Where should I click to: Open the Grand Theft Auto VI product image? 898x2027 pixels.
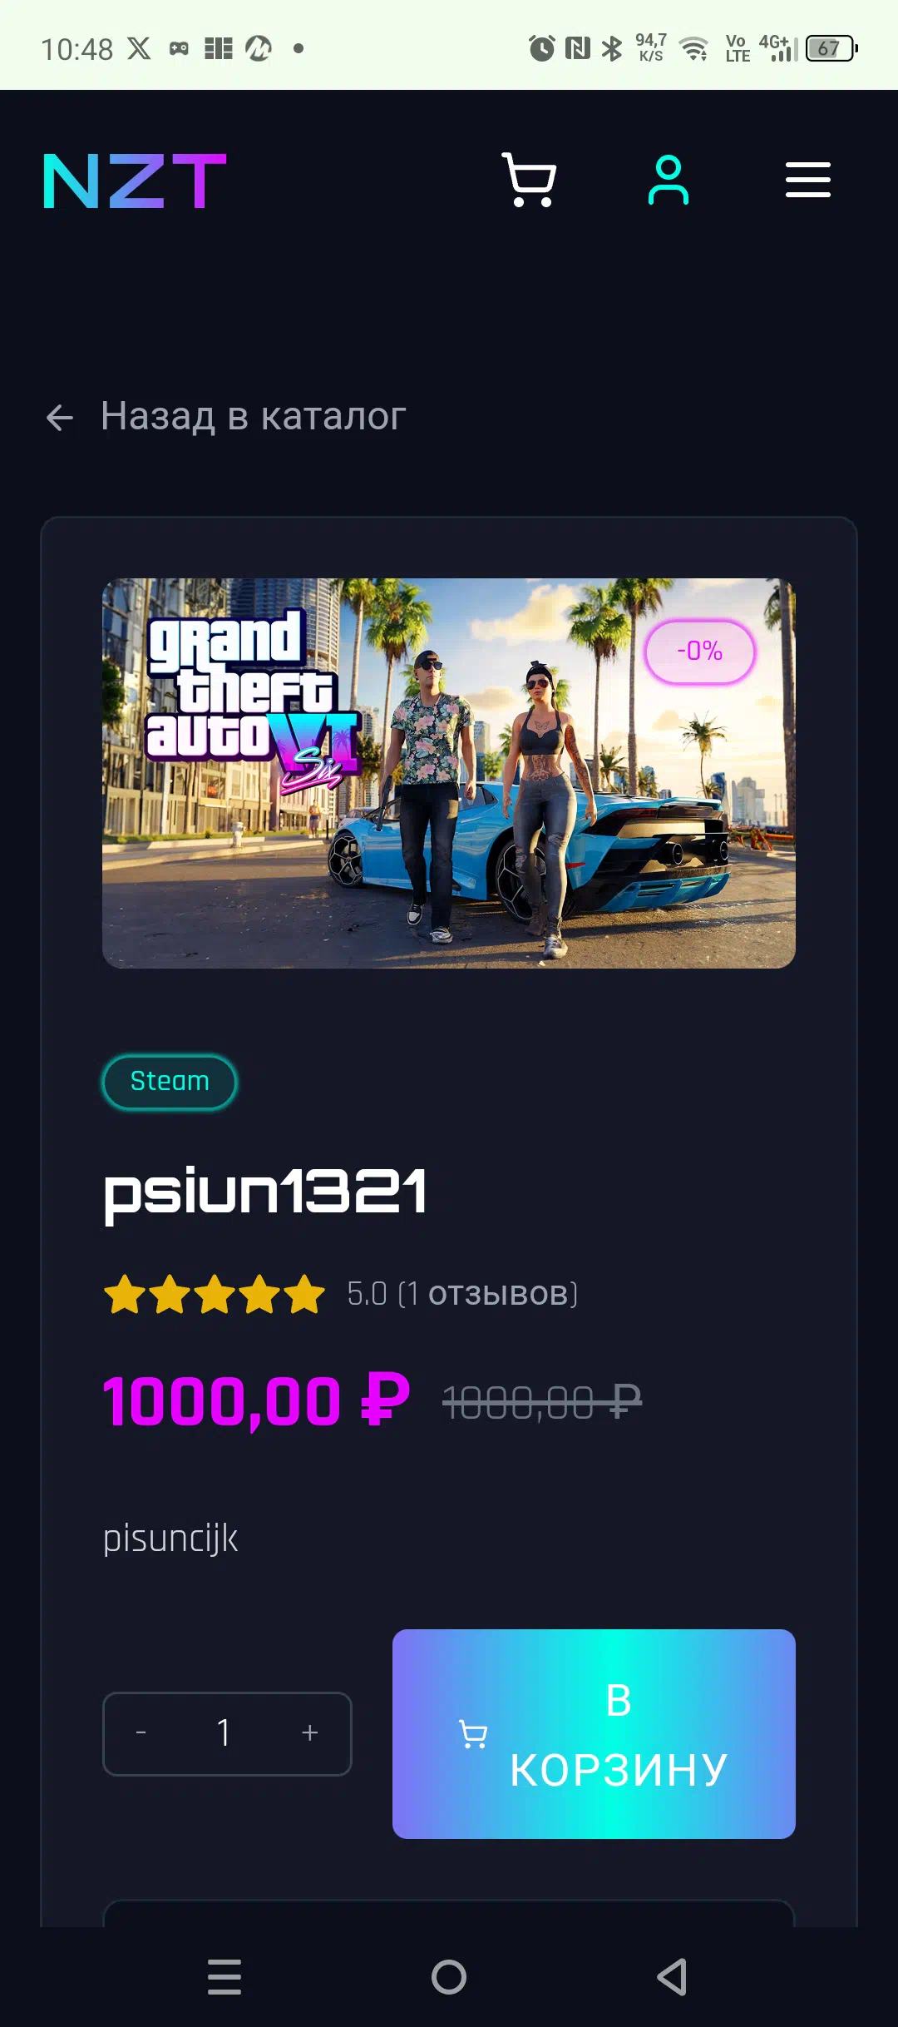point(449,773)
